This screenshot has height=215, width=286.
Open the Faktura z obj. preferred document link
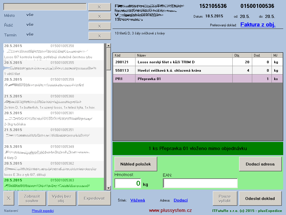pyautogui.click(x=258, y=25)
